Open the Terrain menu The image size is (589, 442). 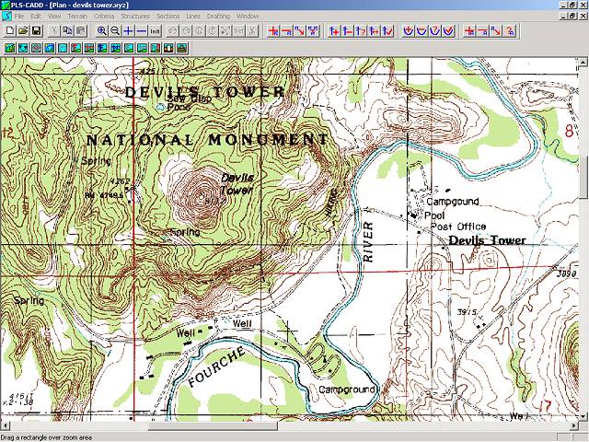pos(77,17)
